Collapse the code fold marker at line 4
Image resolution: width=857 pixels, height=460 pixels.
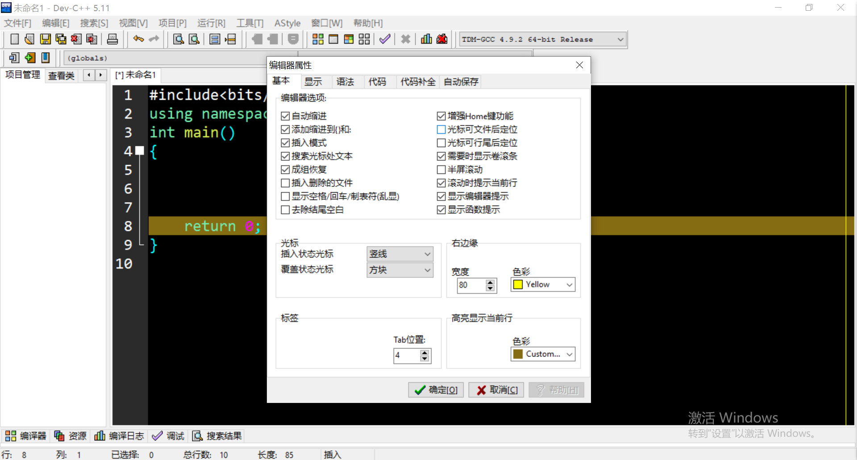[140, 151]
